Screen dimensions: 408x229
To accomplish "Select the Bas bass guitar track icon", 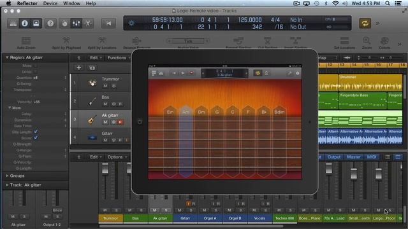I will coord(92,101).
